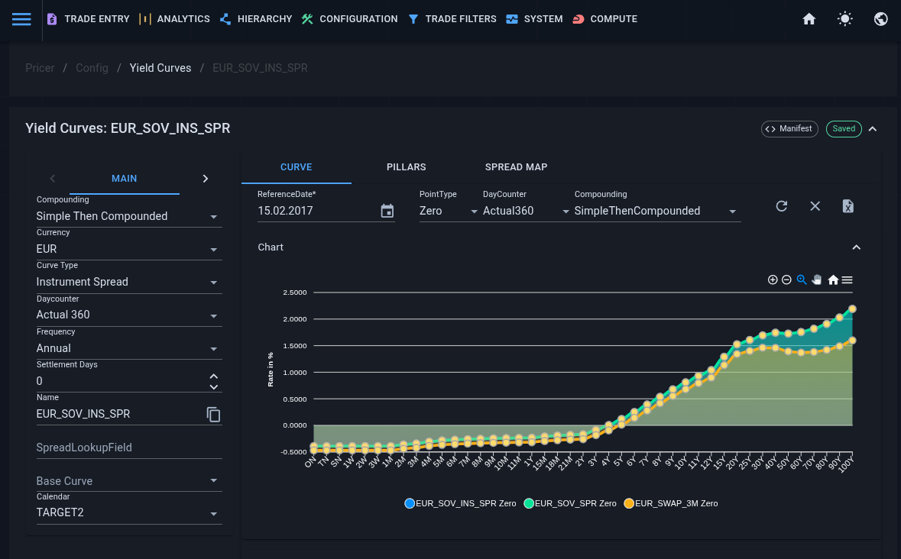
Task: Collapse the Chart section
Action: [x=856, y=247]
